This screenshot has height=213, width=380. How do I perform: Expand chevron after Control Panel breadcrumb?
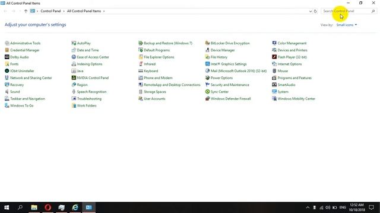point(64,11)
